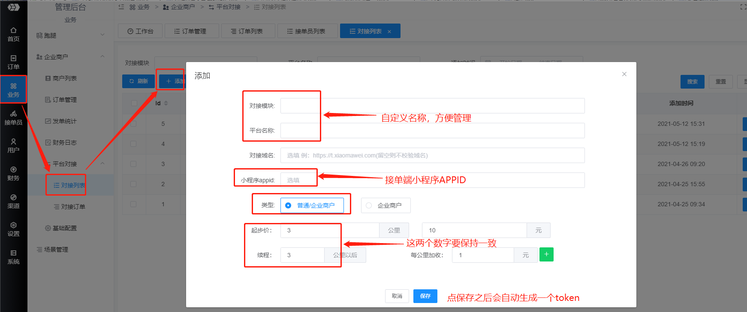Switch to the 订单管理 tab
747x312 pixels.
click(192, 31)
